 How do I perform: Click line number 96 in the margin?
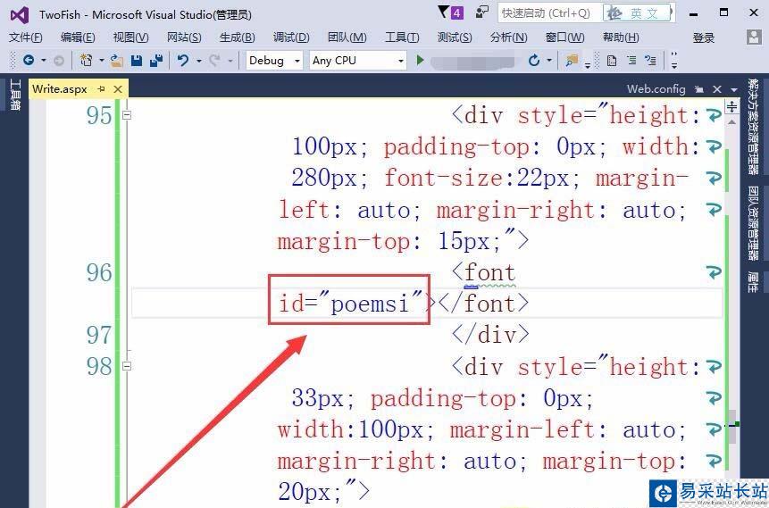99,272
